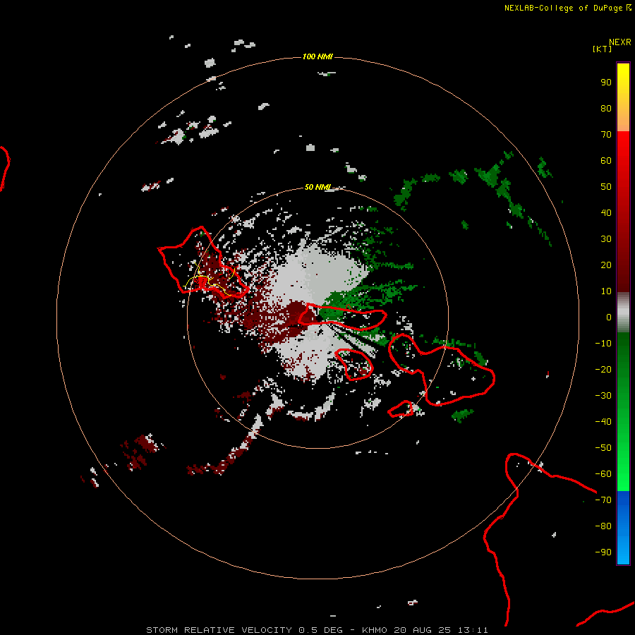Viewport: 635px width, 635px height.
Task: Click the 90 value on velocity scale
Action: tap(606, 83)
